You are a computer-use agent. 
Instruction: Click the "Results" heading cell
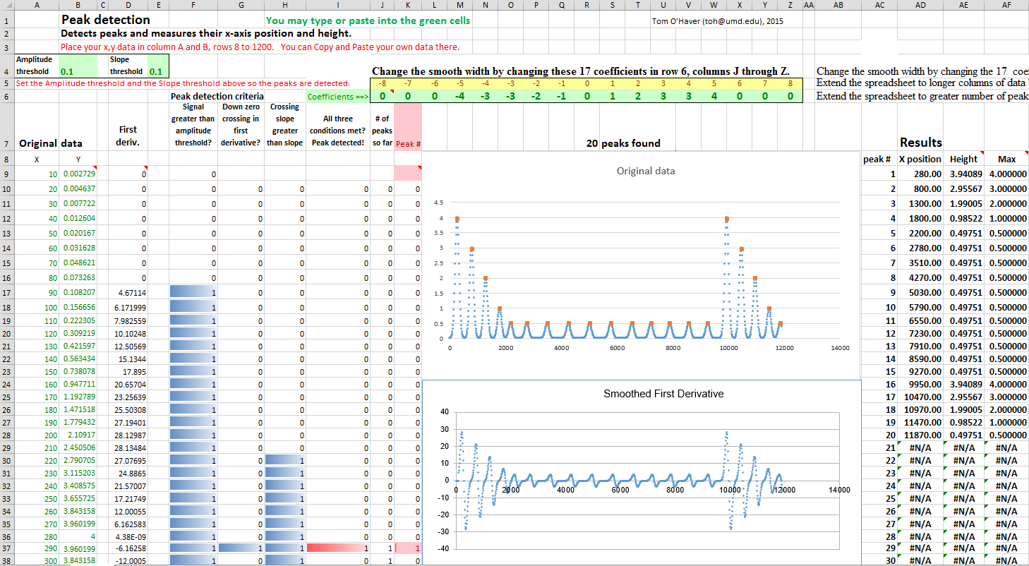[920, 143]
